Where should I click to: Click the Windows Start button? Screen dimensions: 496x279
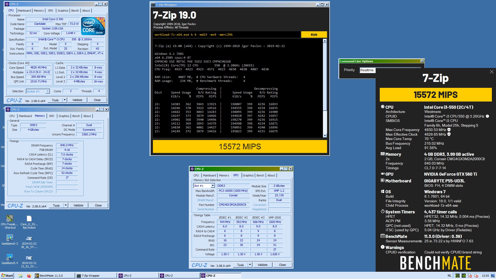(x=7, y=276)
